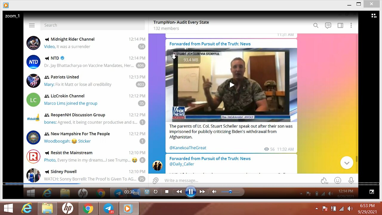Open the ReopenNH Discussion Group

click(x=86, y=119)
